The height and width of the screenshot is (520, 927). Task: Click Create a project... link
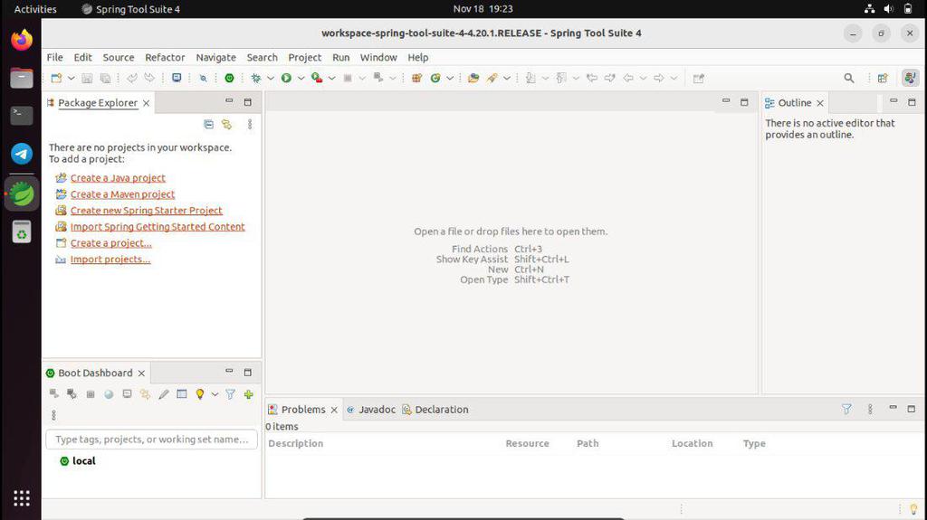click(x=111, y=243)
